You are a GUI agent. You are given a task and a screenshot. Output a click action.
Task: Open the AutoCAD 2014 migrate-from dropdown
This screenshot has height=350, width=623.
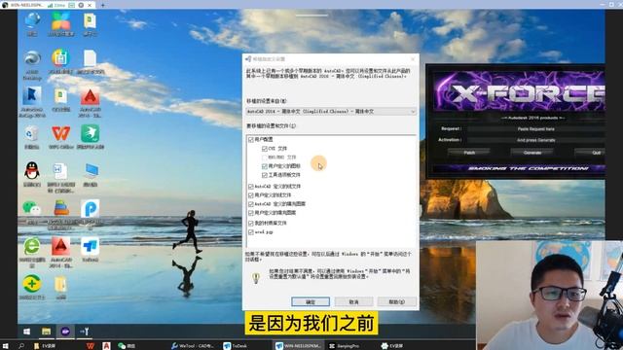coord(331,112)
